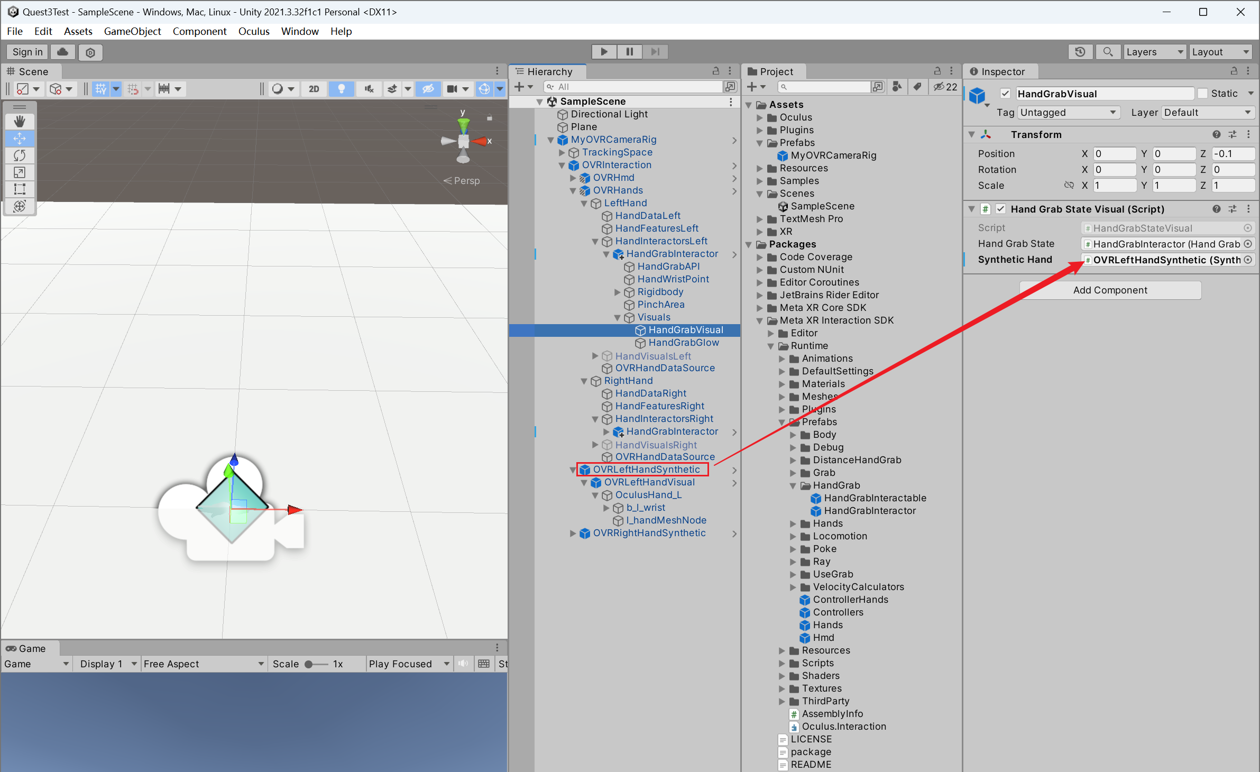Pick object for Synthetic Hand field
Image resolution: width=1260 pixels, height=772 pixels.
coord(1248,260)
